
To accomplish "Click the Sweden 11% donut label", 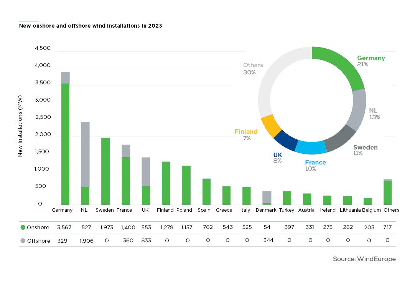I will coord(365,150).
